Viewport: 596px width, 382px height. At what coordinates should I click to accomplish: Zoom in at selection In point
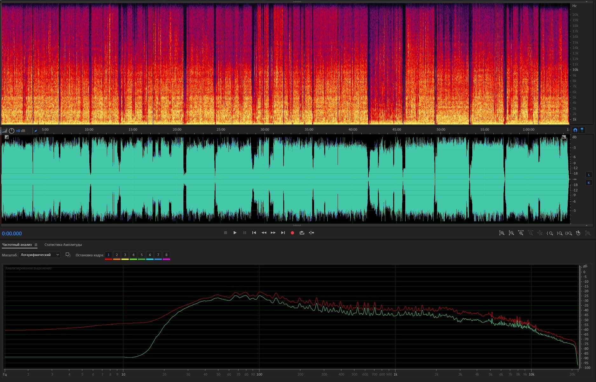point(550,233)
